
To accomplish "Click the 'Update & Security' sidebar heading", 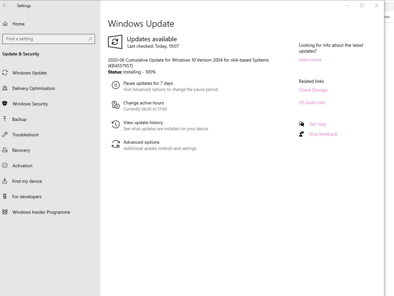I will tap(21, 54).
